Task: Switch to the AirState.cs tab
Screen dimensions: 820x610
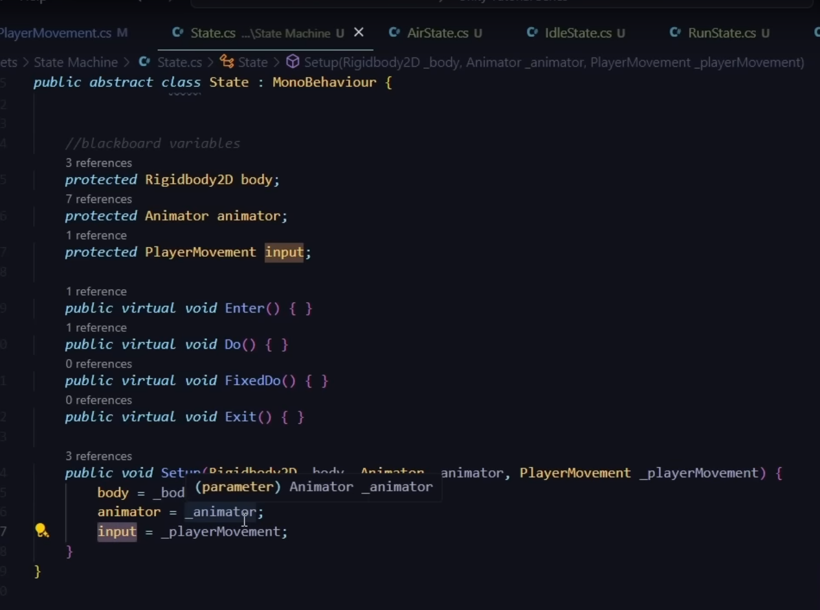Action: point(438,33)
